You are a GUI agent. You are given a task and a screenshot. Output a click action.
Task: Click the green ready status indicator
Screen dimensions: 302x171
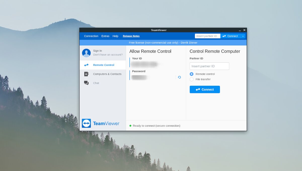[131, 126]
